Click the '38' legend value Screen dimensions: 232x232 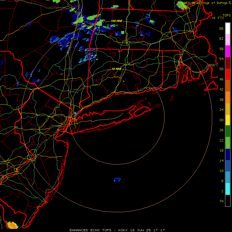click(x=221, y=100)
